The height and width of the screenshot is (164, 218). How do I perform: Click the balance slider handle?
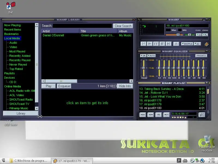pos(189,35)
